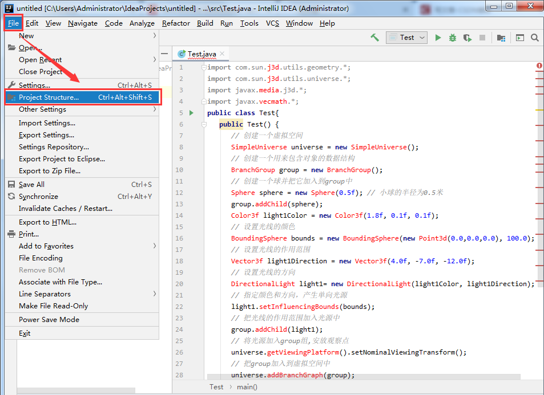
Task: Open Project Structure via toolbar folder icon
Action: 501,38
